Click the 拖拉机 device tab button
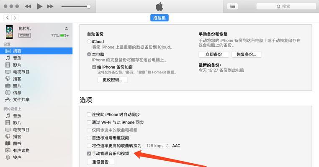Screen dimensions: 319x167 pos(159,18)
